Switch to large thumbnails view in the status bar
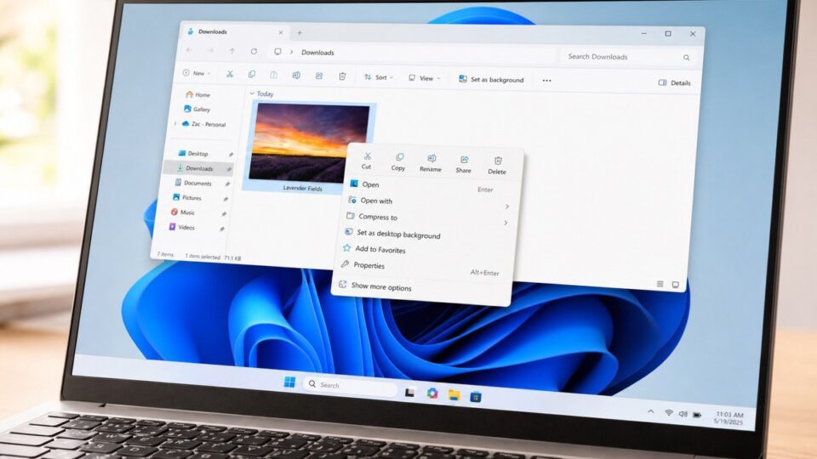Viewport: 817px width, 459px height. click(675, 285)
